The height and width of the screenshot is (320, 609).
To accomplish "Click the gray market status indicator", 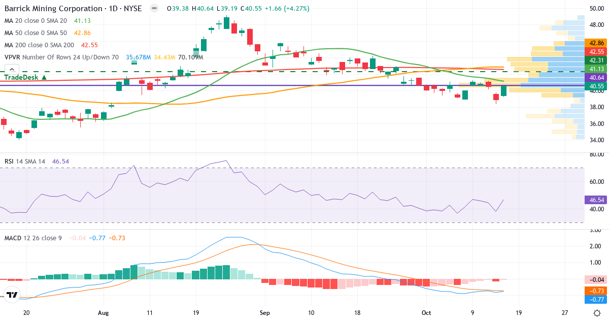I will pos(154,9).
